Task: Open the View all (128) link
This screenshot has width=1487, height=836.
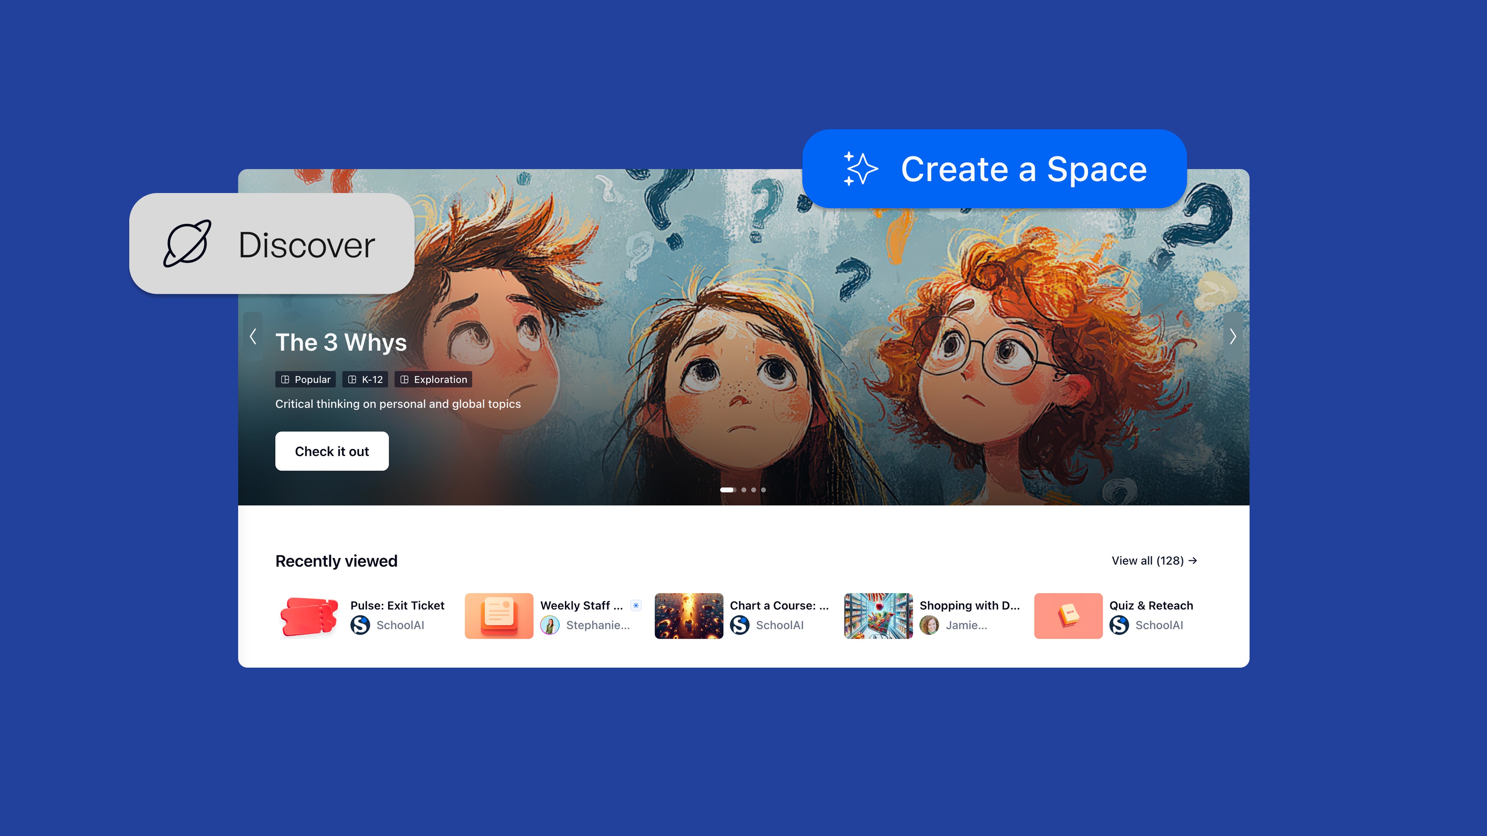Action: pos(1154,561)
